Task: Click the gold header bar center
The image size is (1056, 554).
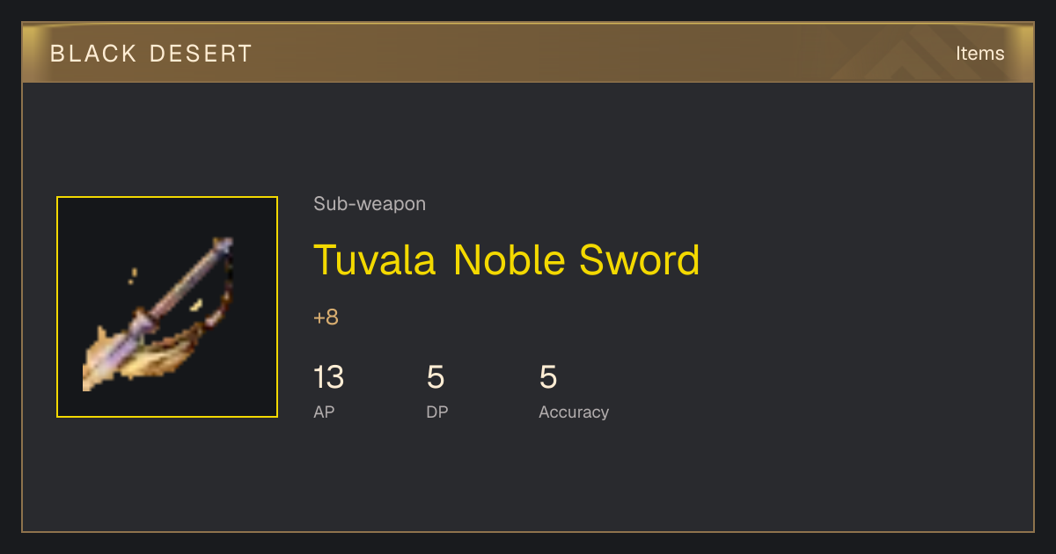Action: [x=528, y=53]
